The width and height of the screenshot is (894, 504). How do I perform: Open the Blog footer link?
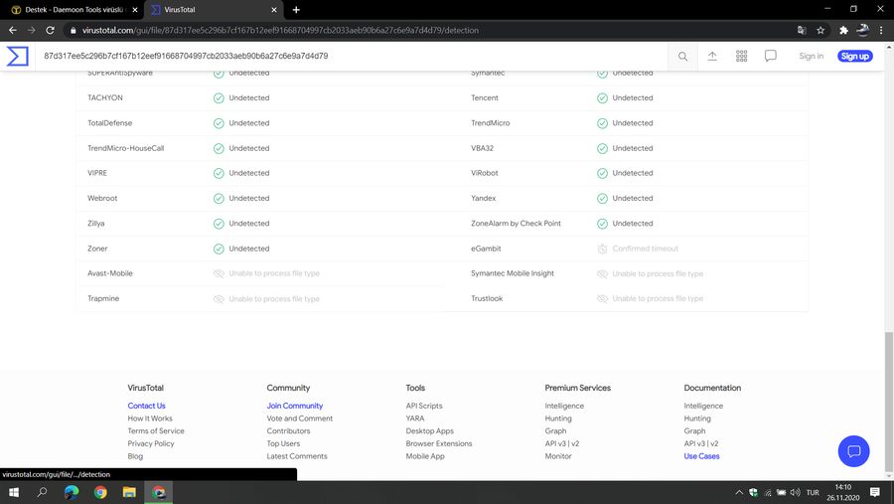[x=135, y=456]
